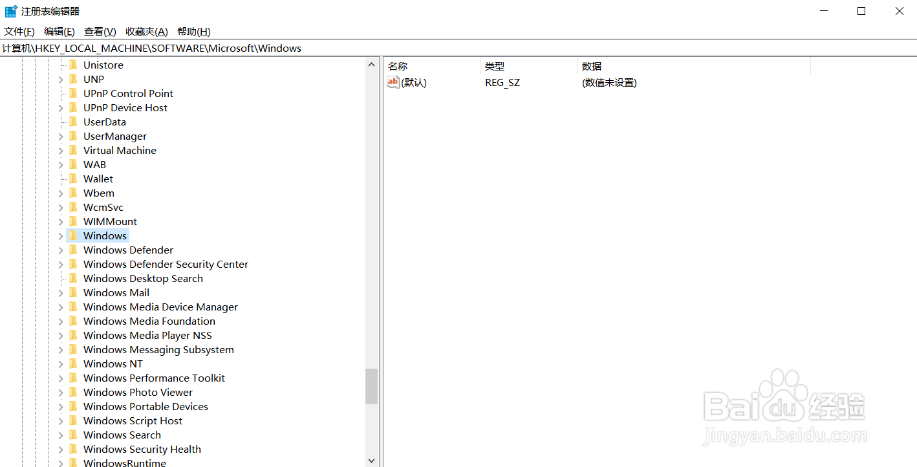Screen dimensions: 917x467
Task: Select the (默认) value name
Action: click(x=414, y=82)
